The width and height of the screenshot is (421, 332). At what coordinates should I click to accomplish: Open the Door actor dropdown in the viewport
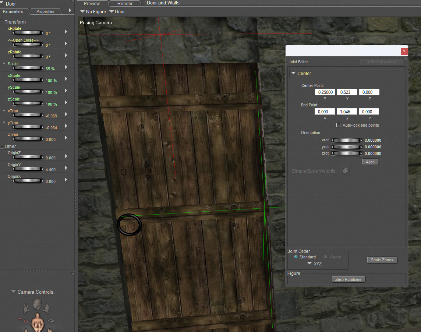pos(117,11)
